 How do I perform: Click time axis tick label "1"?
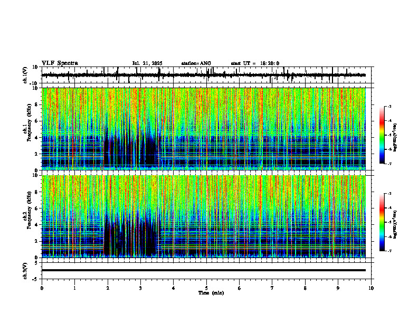click(x=74, y=288)
